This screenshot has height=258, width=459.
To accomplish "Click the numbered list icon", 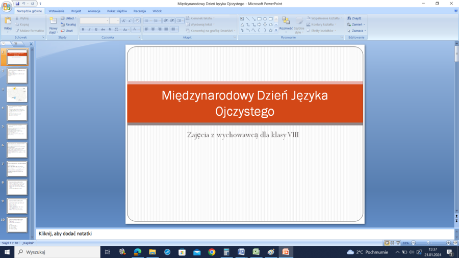I will click(157, 21).
